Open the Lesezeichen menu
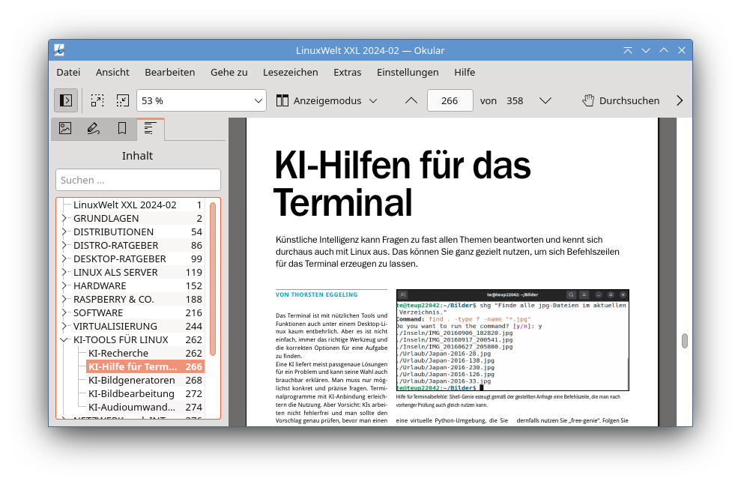Screen dimensions: 741x484 [x=290, y=73]
